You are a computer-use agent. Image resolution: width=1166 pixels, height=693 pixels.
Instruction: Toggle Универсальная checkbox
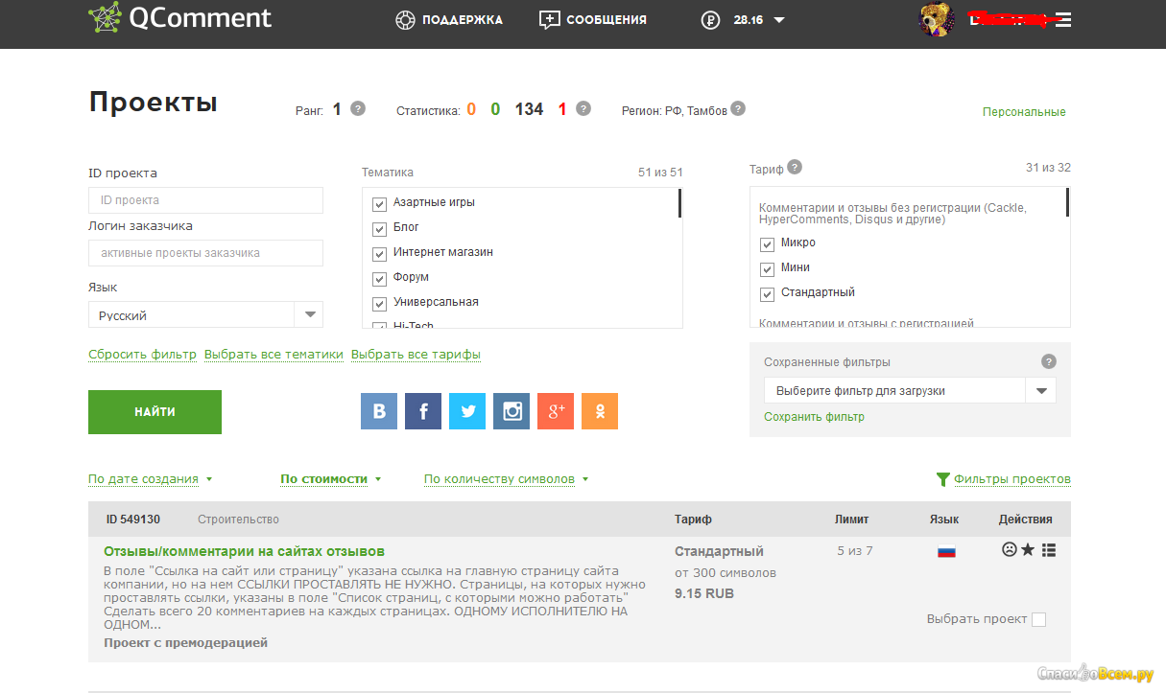[379, 304]
